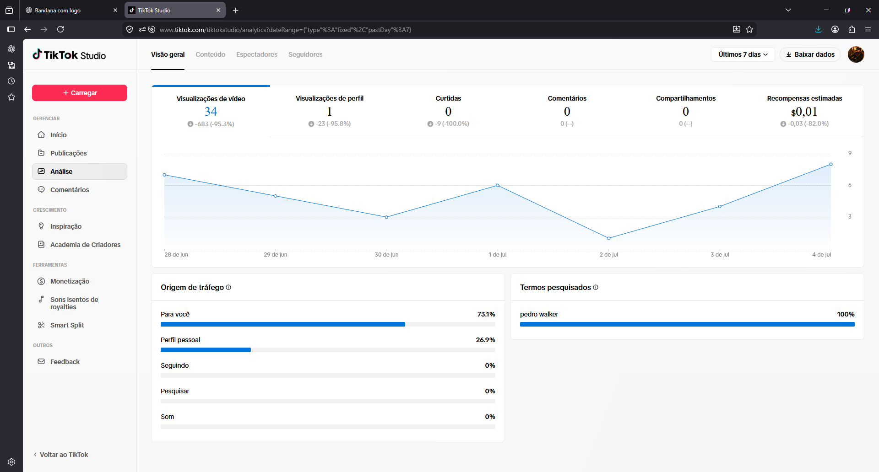Select the Visualizações de perfil metric

330,111
